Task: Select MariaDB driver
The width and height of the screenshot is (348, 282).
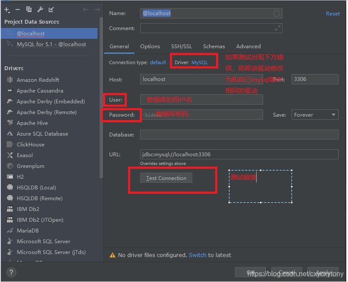Action: 28,231
